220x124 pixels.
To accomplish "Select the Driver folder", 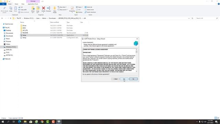I will [24, 25].
